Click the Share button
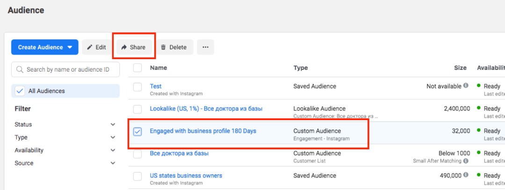 click(x=133, y=47)
